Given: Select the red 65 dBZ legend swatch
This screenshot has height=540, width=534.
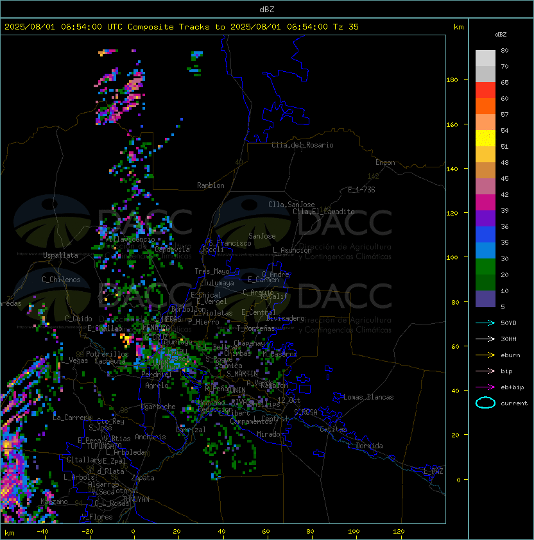Looking at the screenshot, I should (485, 90).
